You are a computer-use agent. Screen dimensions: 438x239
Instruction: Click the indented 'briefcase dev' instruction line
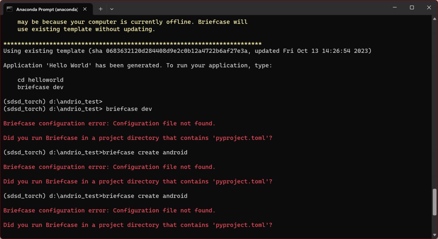coord(40,87)
